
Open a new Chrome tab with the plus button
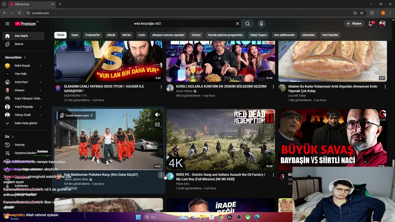60,4
